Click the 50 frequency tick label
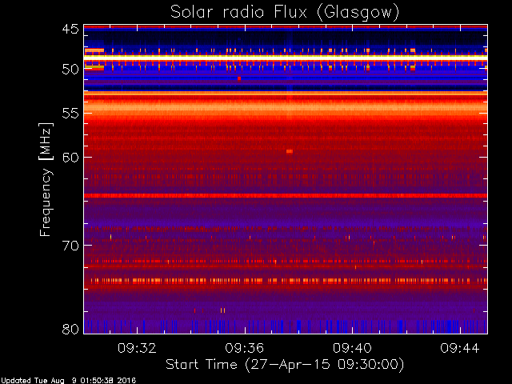 [70, 70]
